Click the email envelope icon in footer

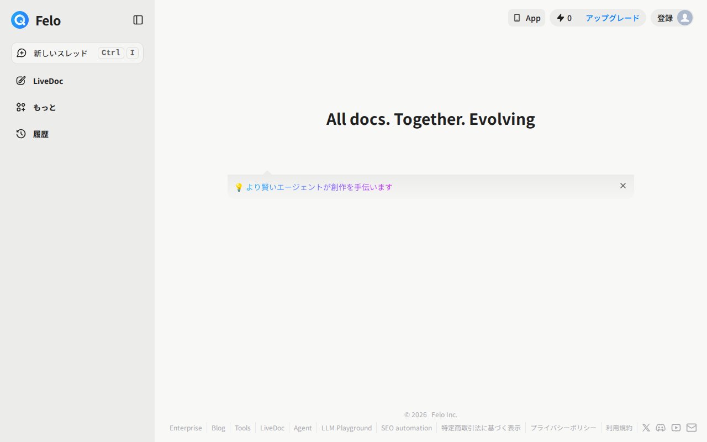point(692,428)
